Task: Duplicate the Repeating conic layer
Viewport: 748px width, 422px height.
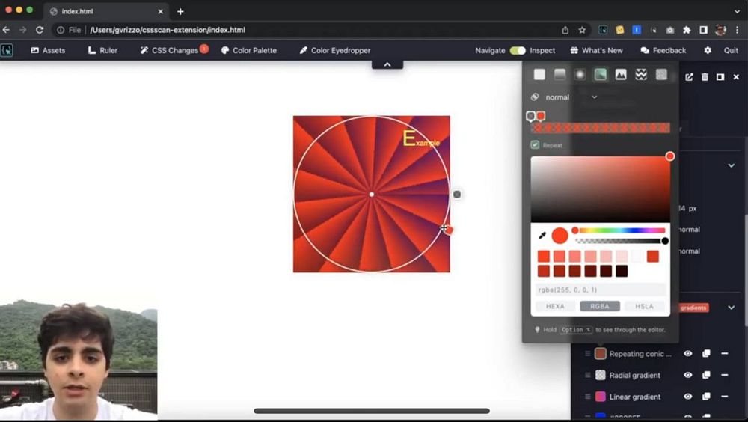Action: (706, 354)
